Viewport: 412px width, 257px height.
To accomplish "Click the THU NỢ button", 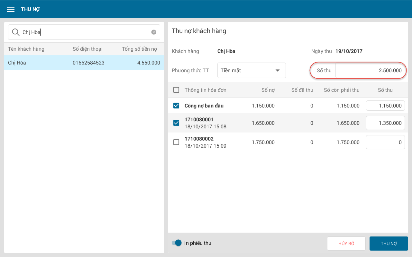I will 389,244.
